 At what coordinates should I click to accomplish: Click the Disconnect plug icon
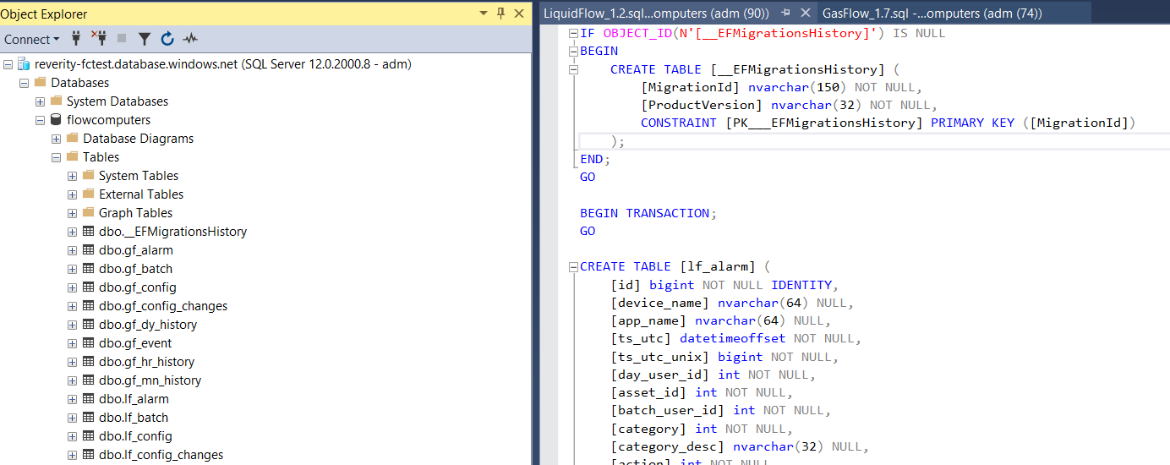pyautogui.click(x=98, y=39)
